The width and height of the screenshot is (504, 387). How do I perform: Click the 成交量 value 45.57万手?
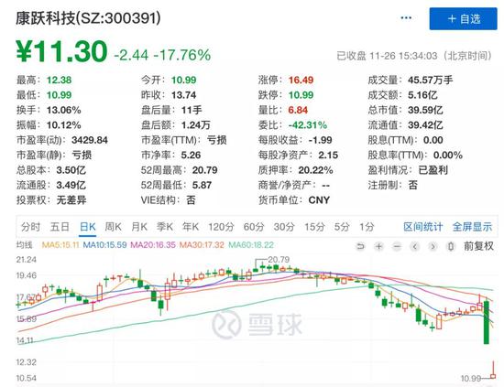click(x=431, y=80)
